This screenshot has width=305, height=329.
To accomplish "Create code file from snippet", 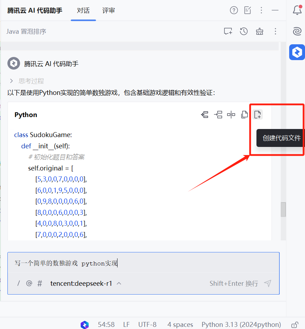I will click(x=257, y=115).
